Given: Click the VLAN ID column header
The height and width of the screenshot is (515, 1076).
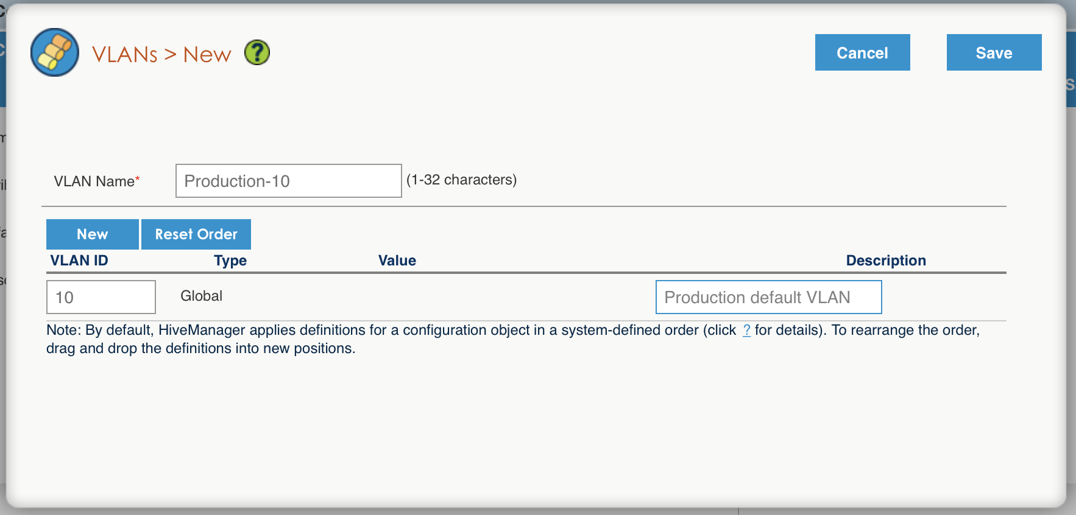Looking at the screenshot, I should pyautogui.click(x=79, y=260).
